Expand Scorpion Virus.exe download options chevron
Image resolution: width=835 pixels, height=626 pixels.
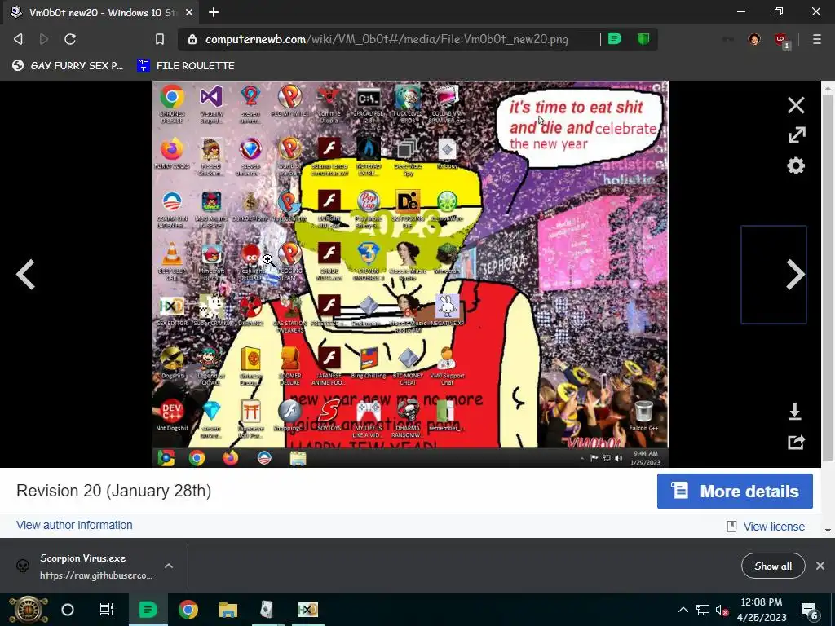(x=168, y=566)
